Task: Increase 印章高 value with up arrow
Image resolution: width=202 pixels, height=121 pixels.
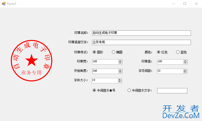Action: (x=185, y=61)
